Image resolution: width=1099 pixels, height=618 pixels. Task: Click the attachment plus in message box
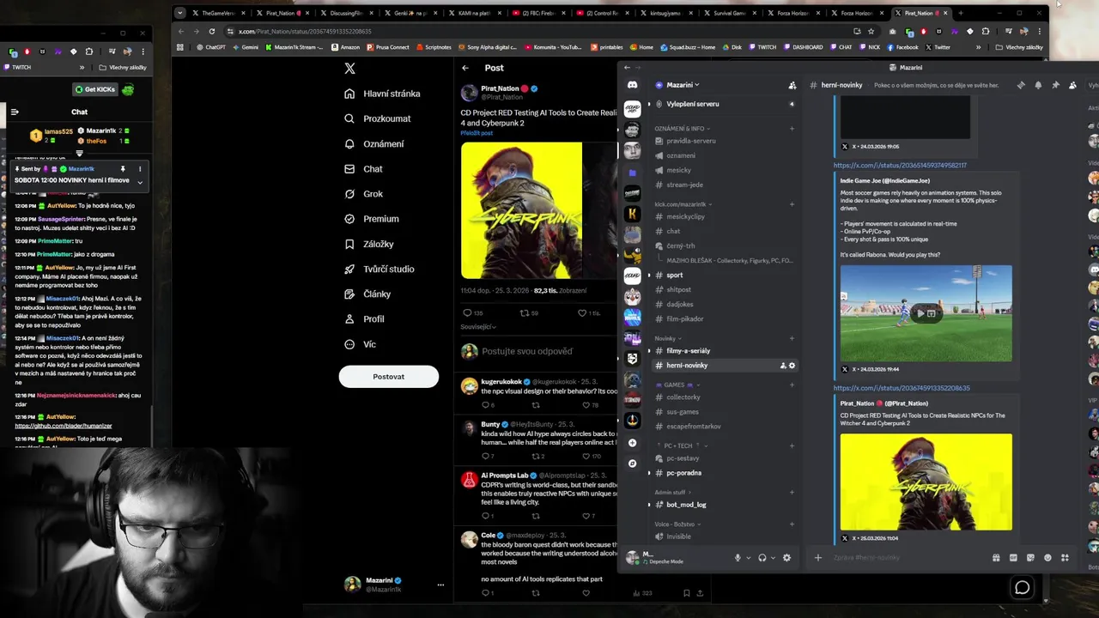tap(817, 558)
